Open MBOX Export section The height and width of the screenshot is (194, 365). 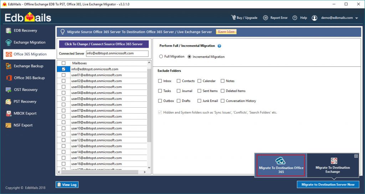click(x=25, y=113)
